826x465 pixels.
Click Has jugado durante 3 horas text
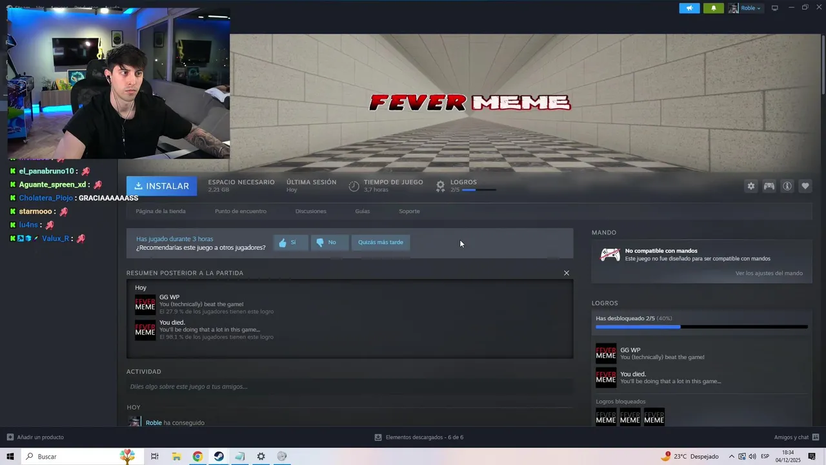point(174,239)
